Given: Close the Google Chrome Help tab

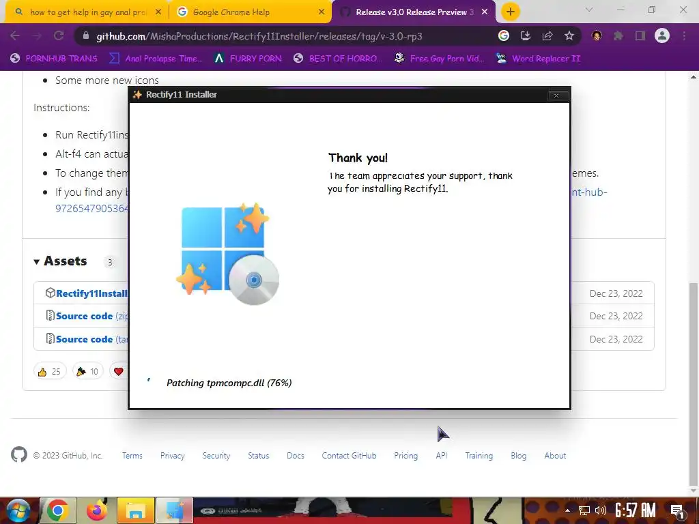Looking at the screenshot, I should 322,12.
